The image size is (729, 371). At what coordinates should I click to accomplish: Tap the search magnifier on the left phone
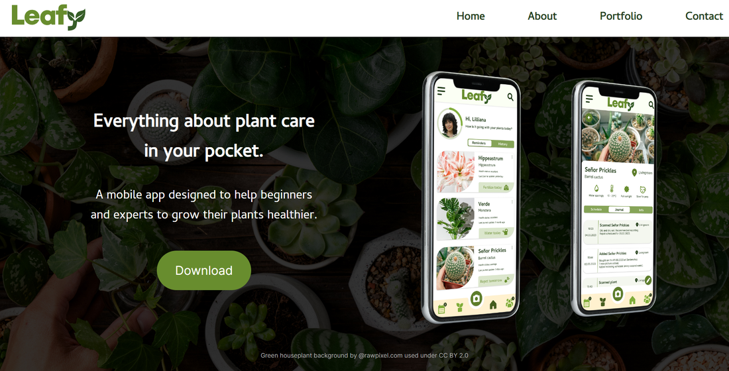[x=510, y=97]
